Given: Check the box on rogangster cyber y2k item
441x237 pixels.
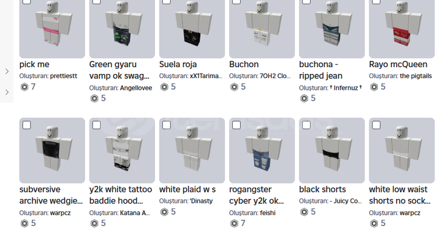Looking at the screenshot, I should click(236, 125).
